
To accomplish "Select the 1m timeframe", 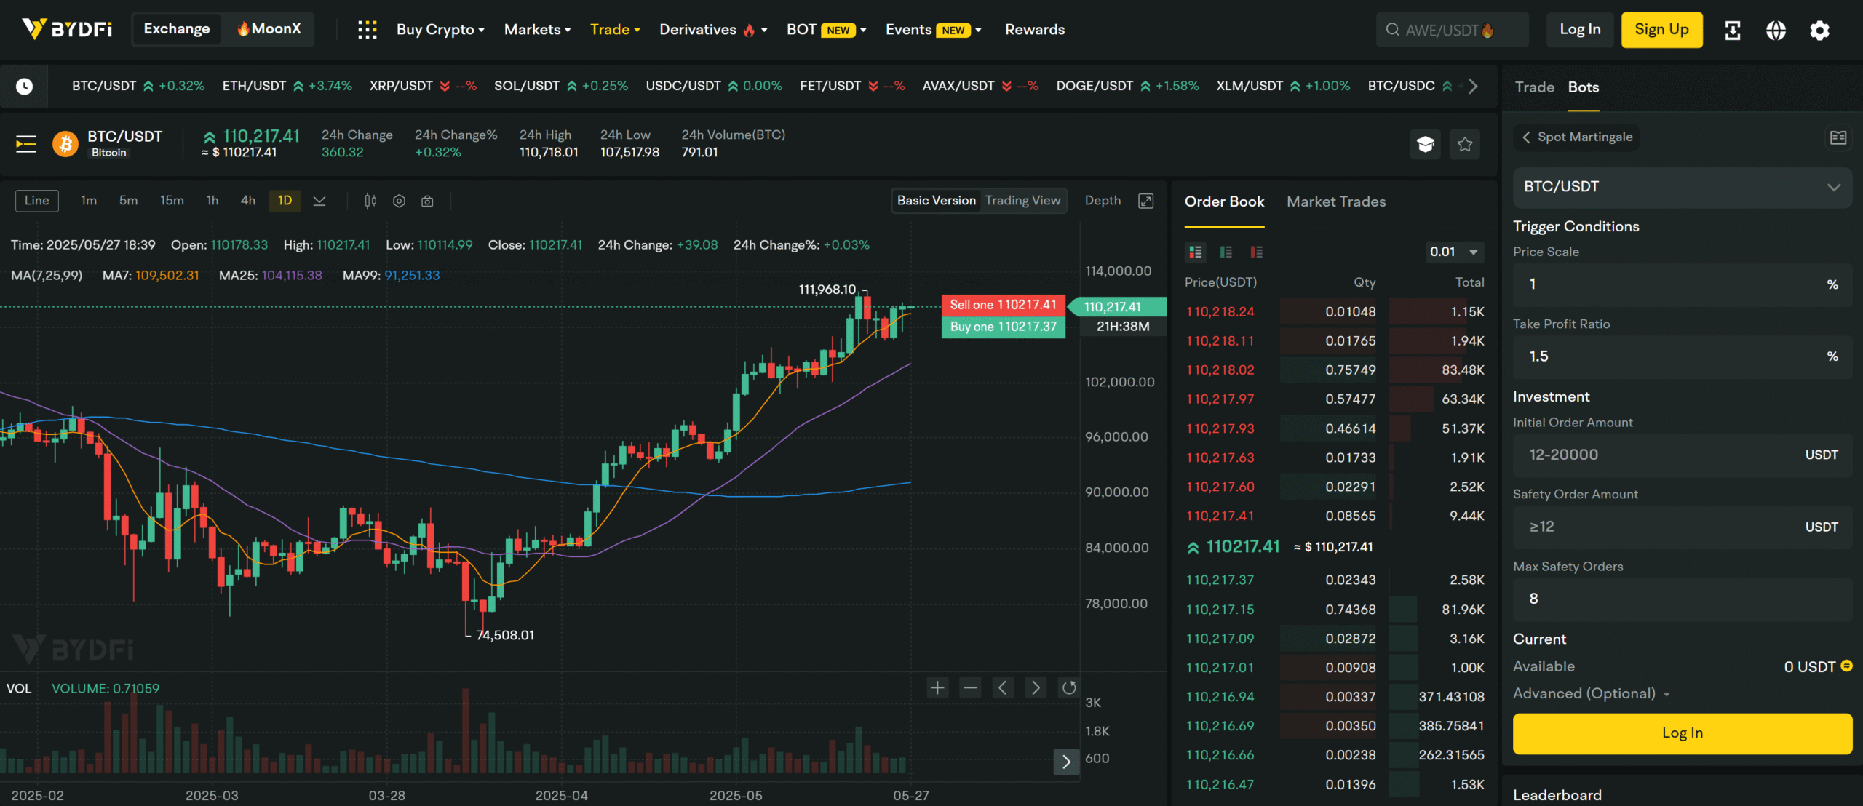I will (x=89, y=201).
